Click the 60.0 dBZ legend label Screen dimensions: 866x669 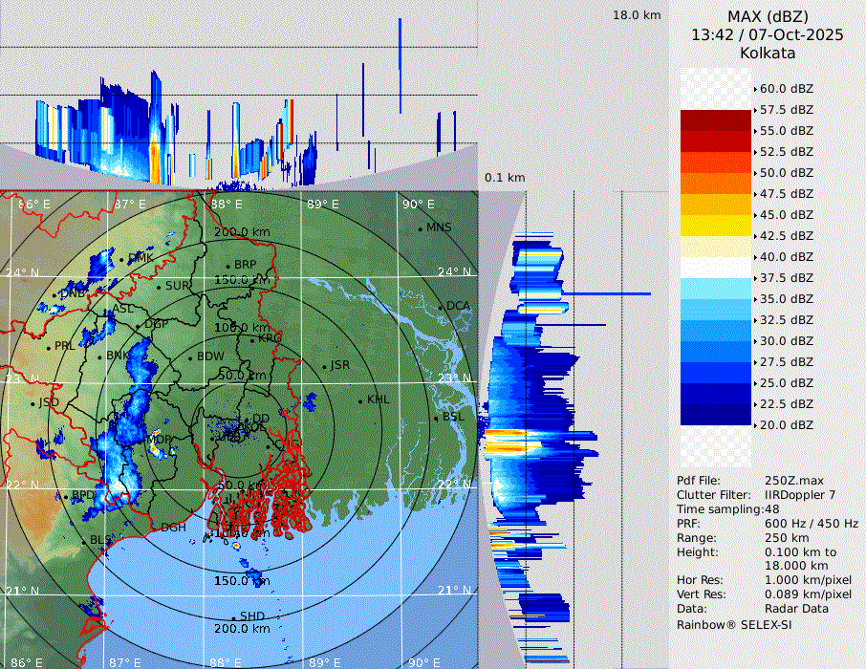(786, 88)
